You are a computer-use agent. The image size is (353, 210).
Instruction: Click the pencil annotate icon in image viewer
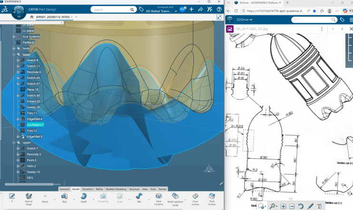310,206
